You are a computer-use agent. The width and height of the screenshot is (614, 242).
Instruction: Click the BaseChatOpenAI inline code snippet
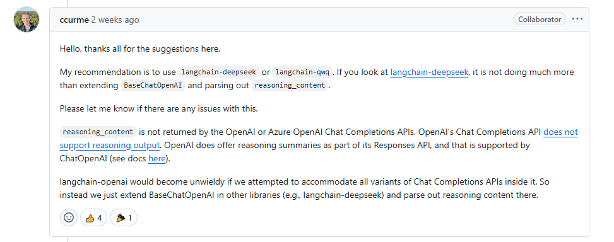coord(153,85)
